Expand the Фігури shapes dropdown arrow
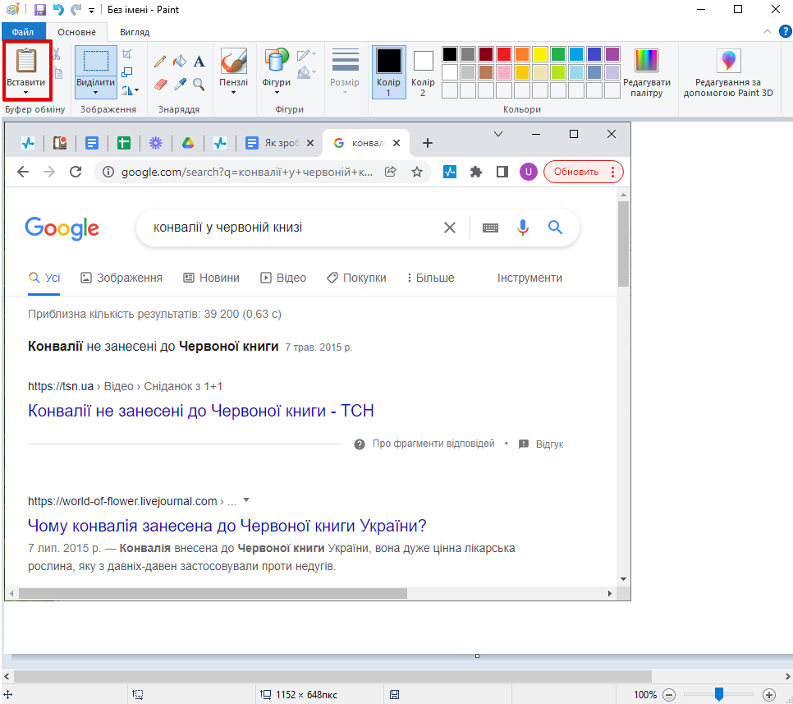Image resolution: width=793 pixels, height=704 pixels. coord(277,93)
